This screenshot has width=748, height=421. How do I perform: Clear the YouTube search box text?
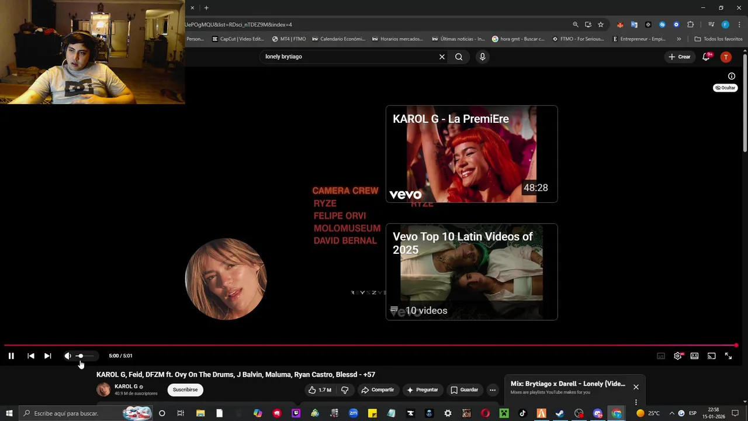(442, 57)
